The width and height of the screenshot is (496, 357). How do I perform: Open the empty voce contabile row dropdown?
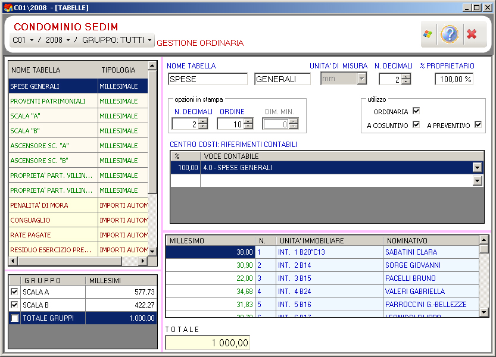coord(478,180)
